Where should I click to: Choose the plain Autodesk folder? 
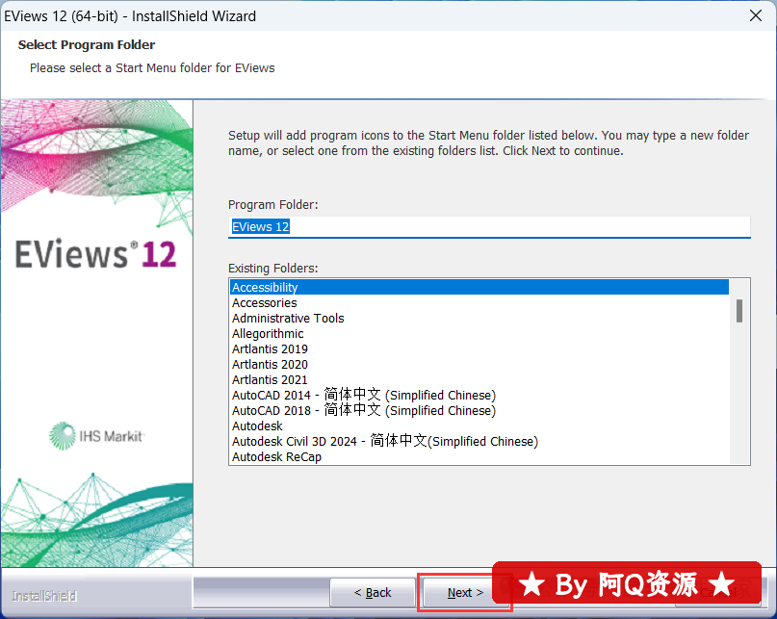[x=257, y=426]
